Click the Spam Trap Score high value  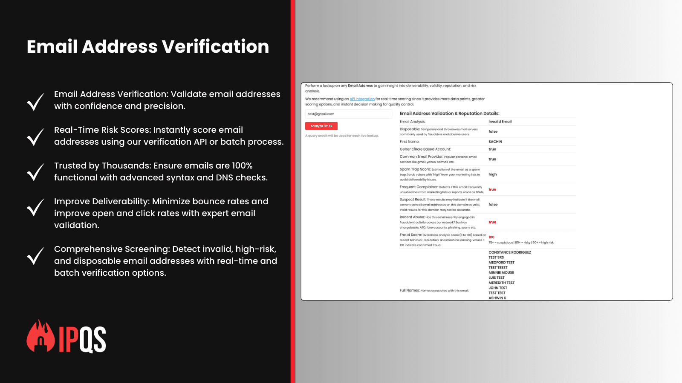coord(492,174)
